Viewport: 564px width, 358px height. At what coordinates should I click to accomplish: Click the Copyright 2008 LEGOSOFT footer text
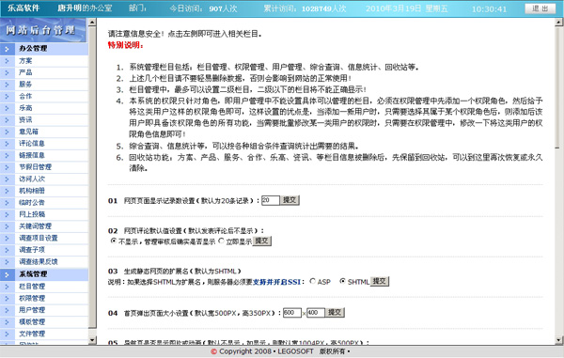coord(280,351)
